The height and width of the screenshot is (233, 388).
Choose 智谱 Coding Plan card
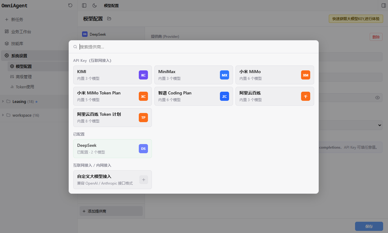point(194,96)
